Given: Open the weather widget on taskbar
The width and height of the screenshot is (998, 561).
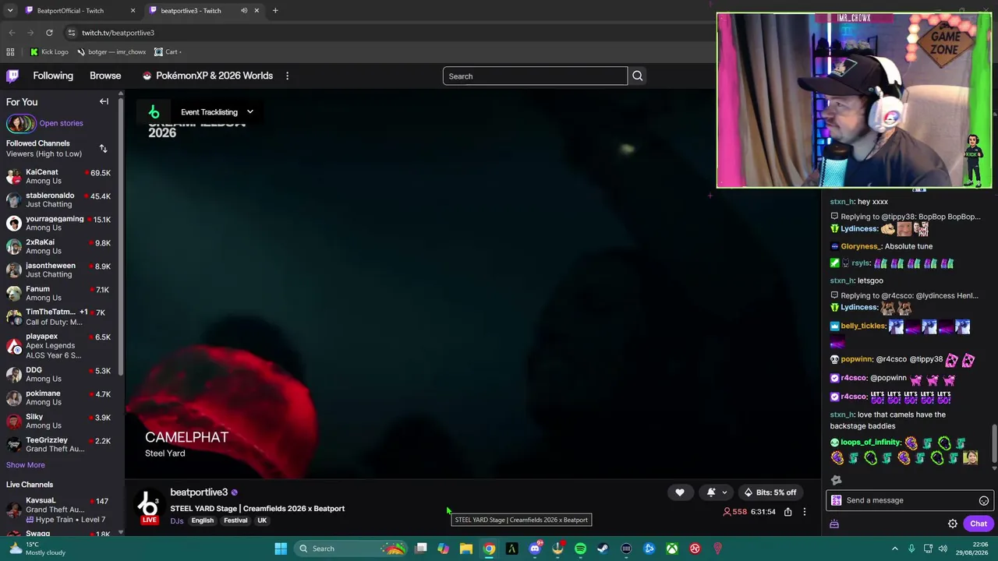Looking at the screenshot, I should [x=36, y=549].
